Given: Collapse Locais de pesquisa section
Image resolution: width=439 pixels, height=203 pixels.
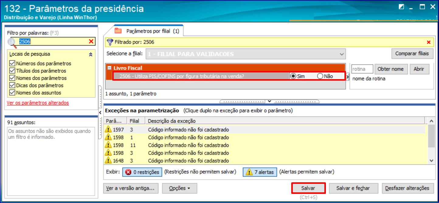Looking at the screenshot, I should 90,54.
